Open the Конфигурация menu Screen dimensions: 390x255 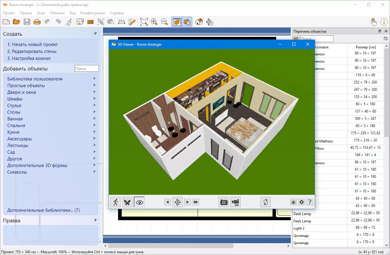(93, 13)
